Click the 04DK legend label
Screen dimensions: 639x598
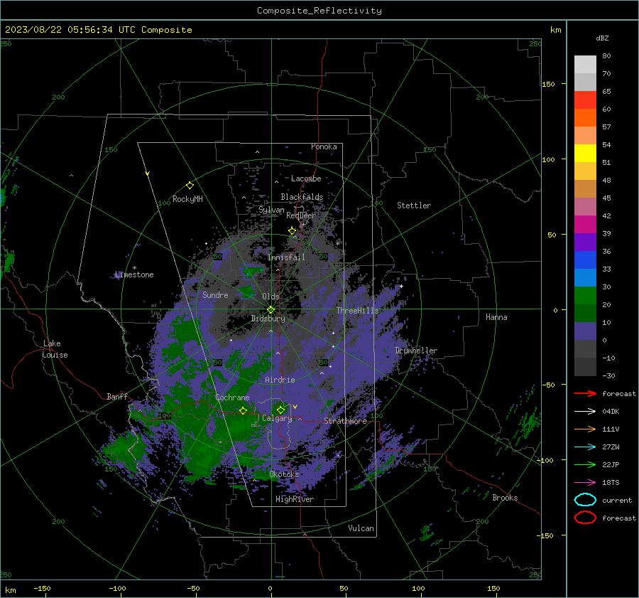(611, 412)
